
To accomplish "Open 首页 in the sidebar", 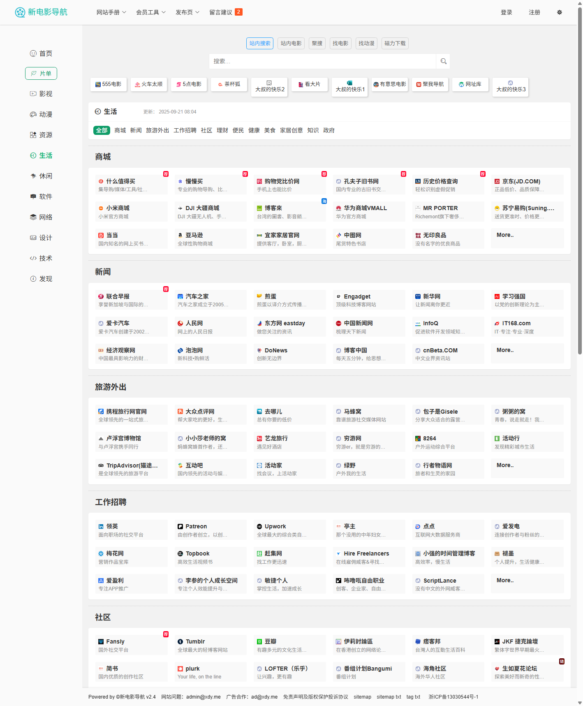I will tap(41, 53).
